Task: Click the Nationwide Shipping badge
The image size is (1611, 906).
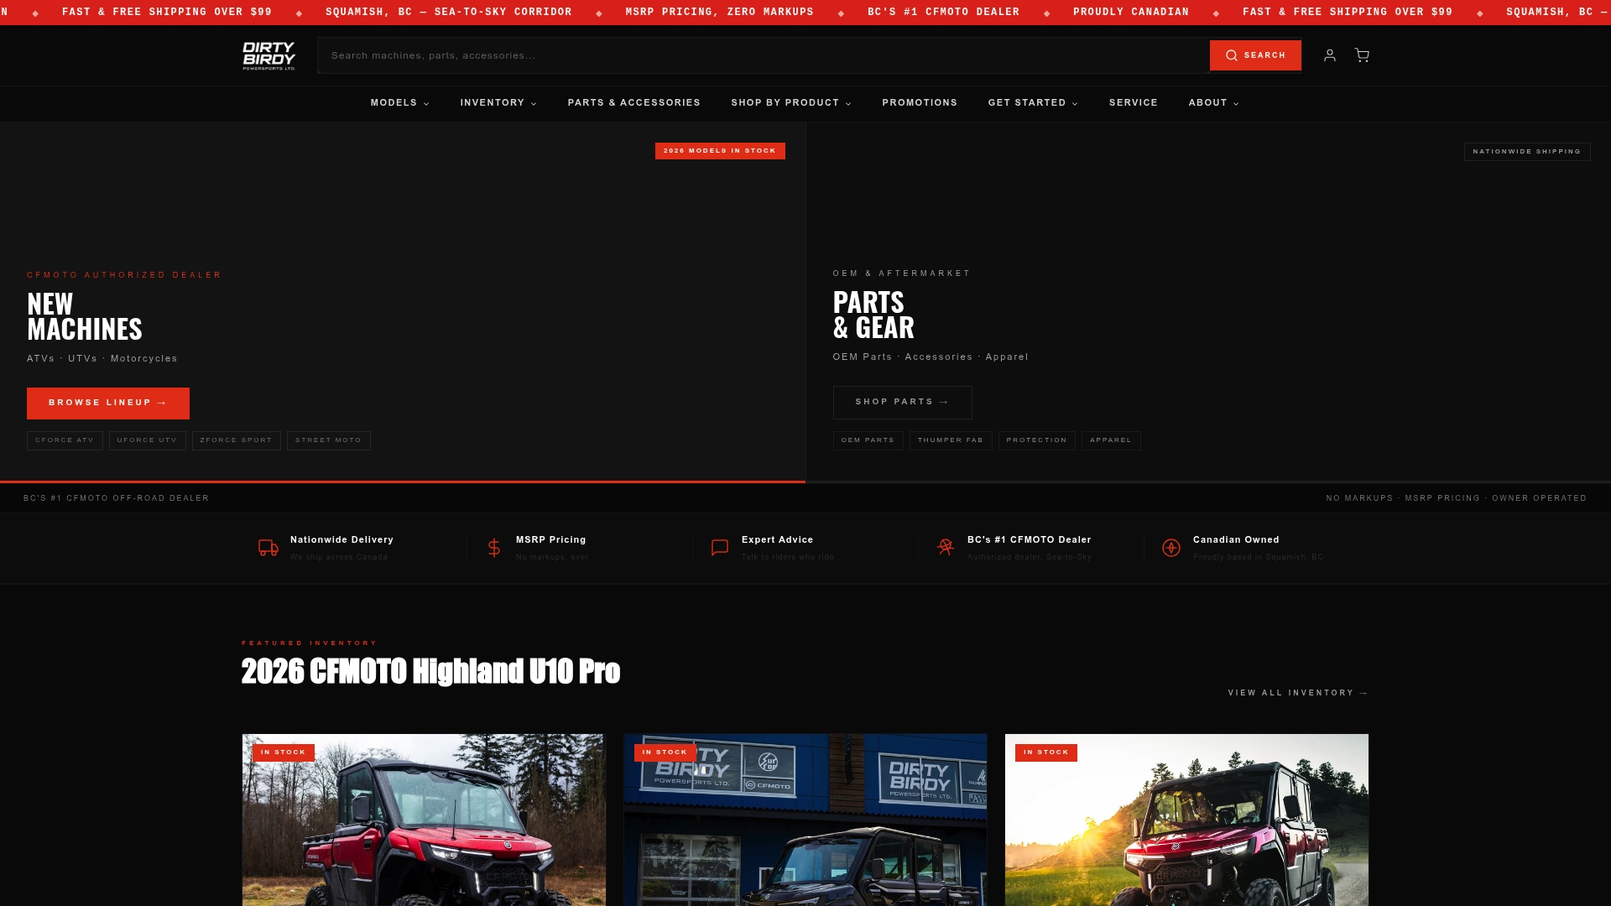Action: tap(1527, 152)
